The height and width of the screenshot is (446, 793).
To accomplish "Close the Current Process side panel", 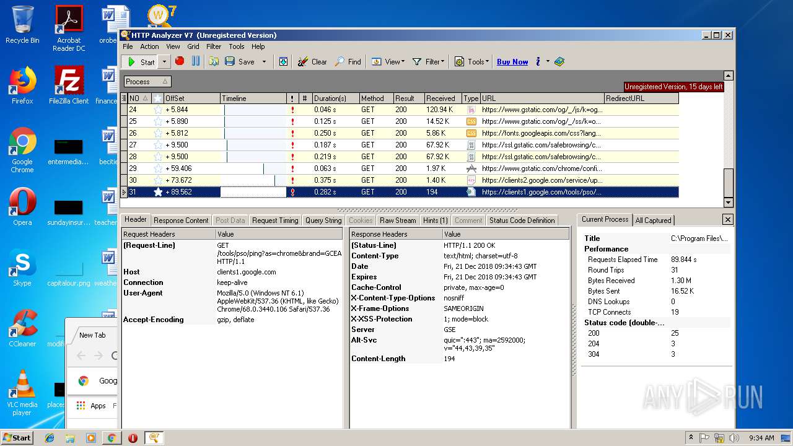I will [x=728, y=219].
